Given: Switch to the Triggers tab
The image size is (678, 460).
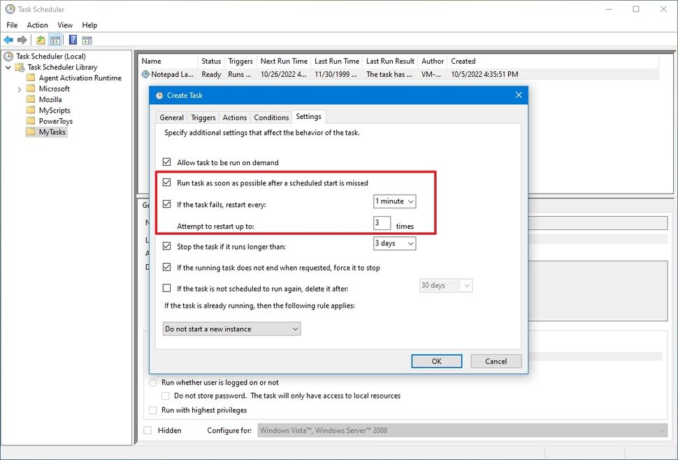Looking at the screenshot, I should tap(203, 117).
